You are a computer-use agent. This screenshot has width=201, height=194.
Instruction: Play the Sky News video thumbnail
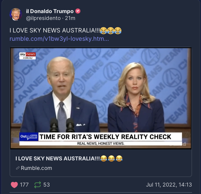point(101,98)
